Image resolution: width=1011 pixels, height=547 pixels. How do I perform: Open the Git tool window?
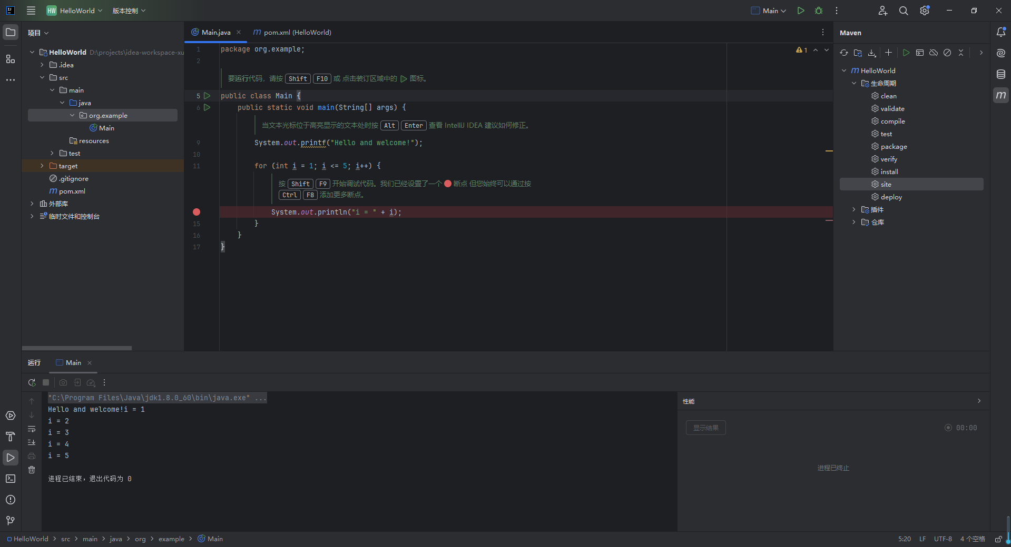click(x=11, y=520)
